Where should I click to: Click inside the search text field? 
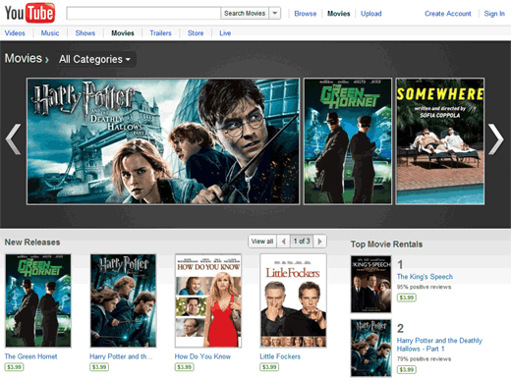(x=143, y=14)
